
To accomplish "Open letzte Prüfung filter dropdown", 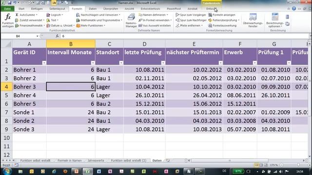I will tap(163, 63).
